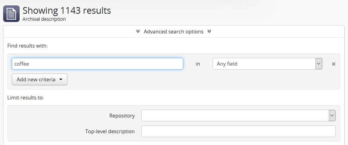This screenshot has width=348, height=145.
Task: Focus the coffee search text field
Action: [x=97, y=64]
